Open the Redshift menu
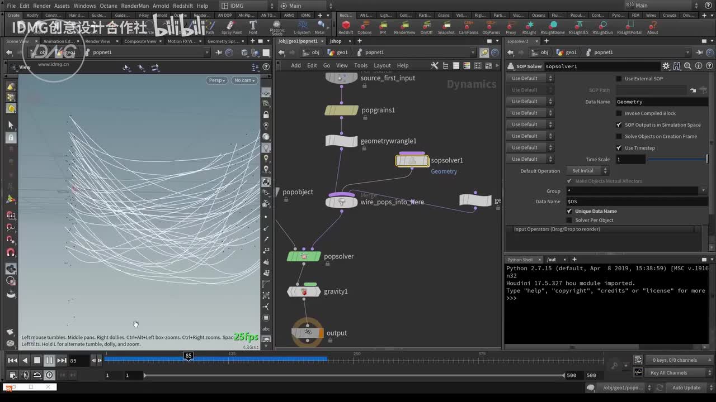This screenshot has width=716, height=402. coord(183,6)
